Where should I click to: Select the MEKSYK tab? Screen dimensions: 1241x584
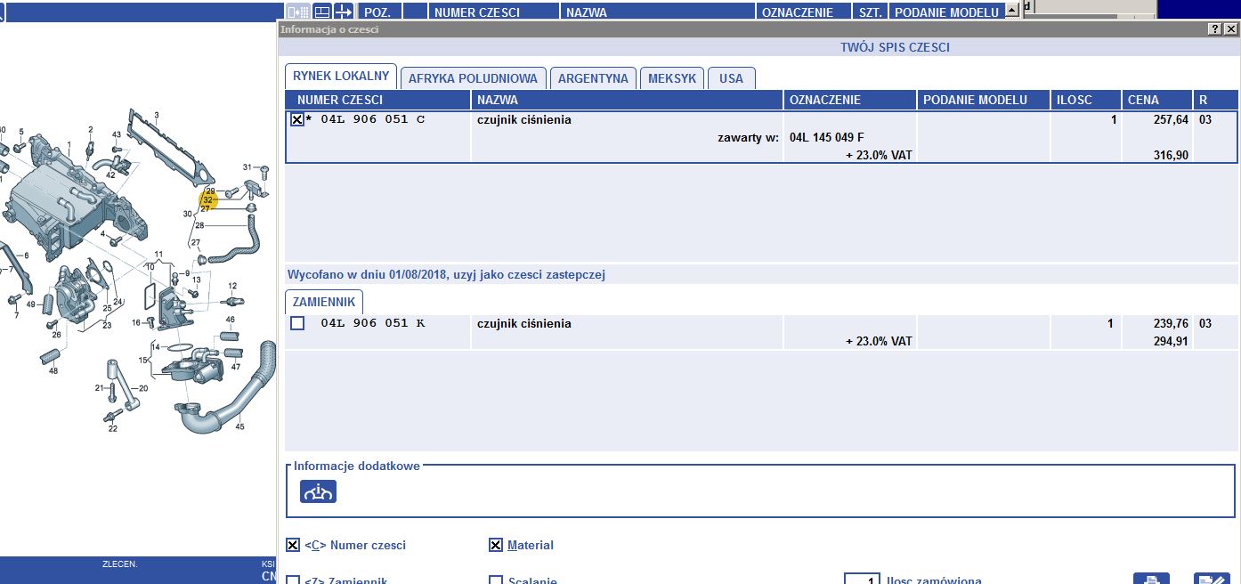click(672, 78)
